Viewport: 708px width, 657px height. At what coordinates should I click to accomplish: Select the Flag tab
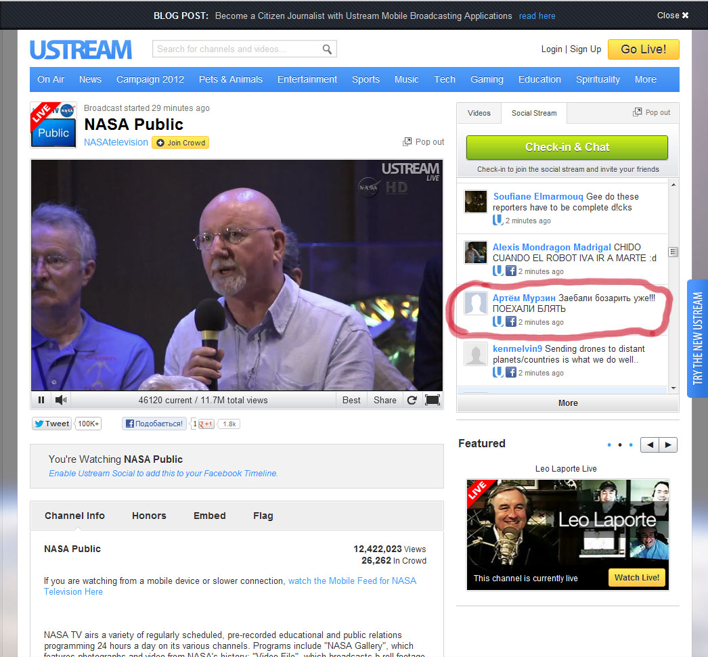(x=263, y=516)
